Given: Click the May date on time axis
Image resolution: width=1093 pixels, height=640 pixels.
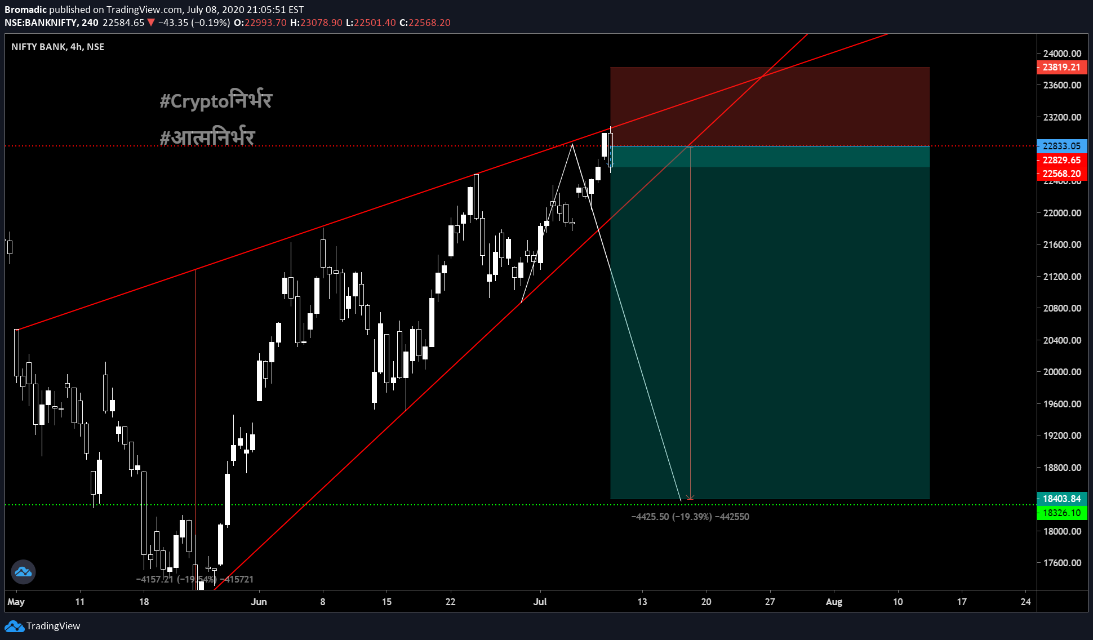Looking at the screenshot, I should (x=16, y=602).
